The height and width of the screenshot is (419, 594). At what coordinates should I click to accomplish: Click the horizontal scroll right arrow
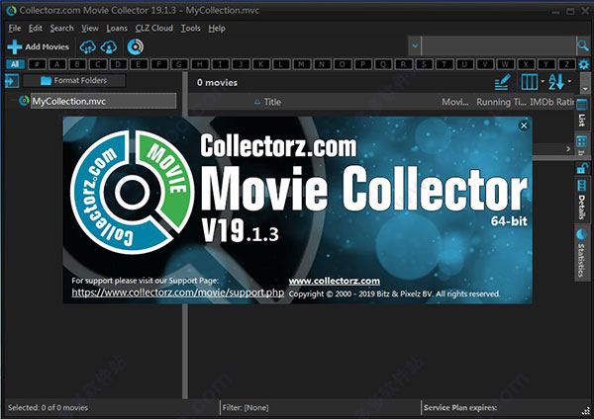point(568,148)
